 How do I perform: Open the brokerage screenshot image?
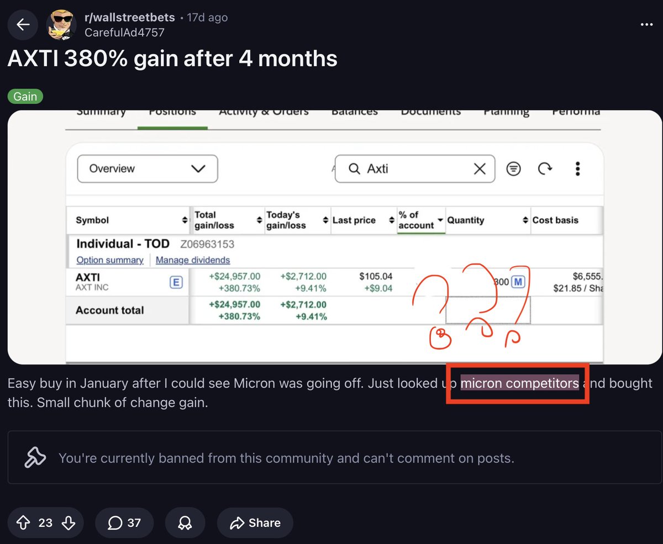point(334,237)
